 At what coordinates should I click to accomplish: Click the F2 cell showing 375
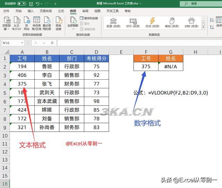click(146, 66)
